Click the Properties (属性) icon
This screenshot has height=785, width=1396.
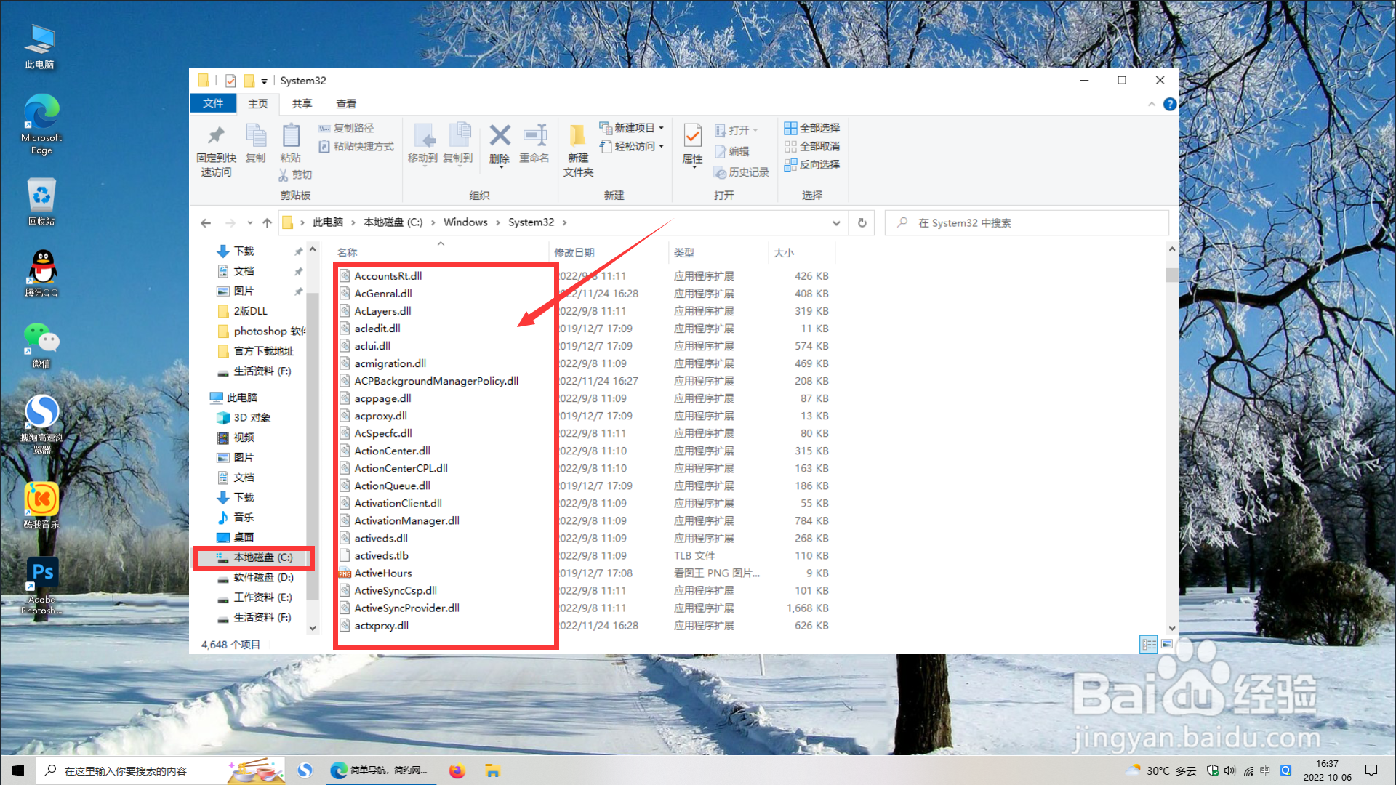click(692, 137)
